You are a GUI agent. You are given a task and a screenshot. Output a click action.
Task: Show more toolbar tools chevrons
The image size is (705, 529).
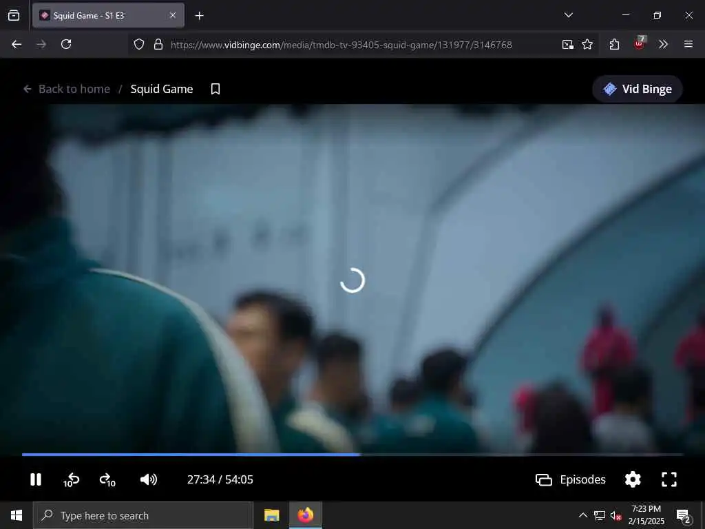663,44
